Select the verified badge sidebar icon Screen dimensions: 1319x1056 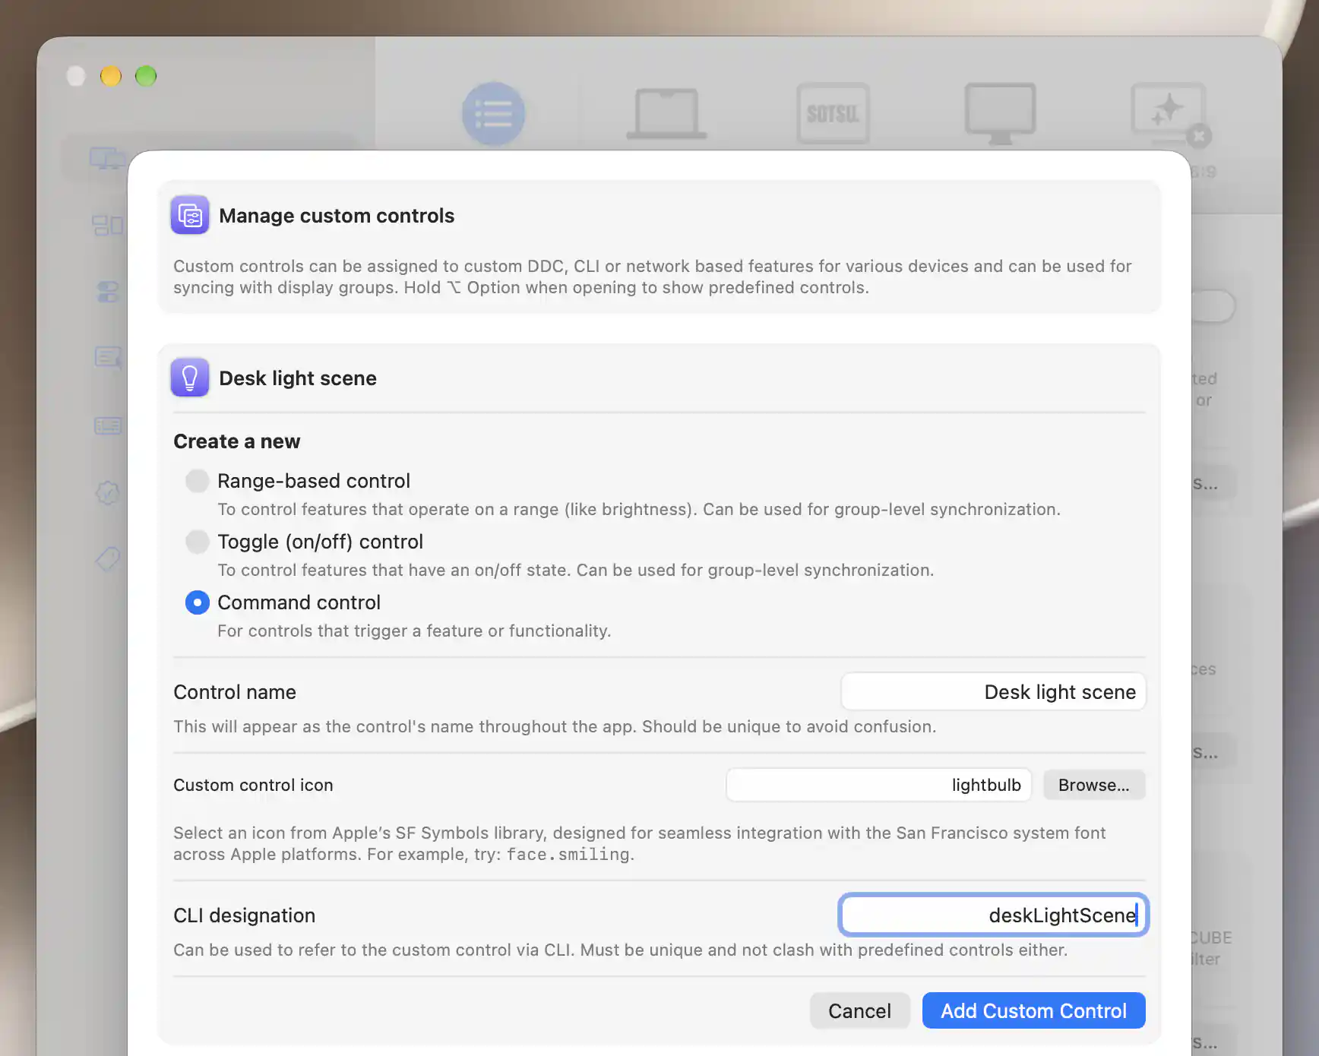[107, 493]
